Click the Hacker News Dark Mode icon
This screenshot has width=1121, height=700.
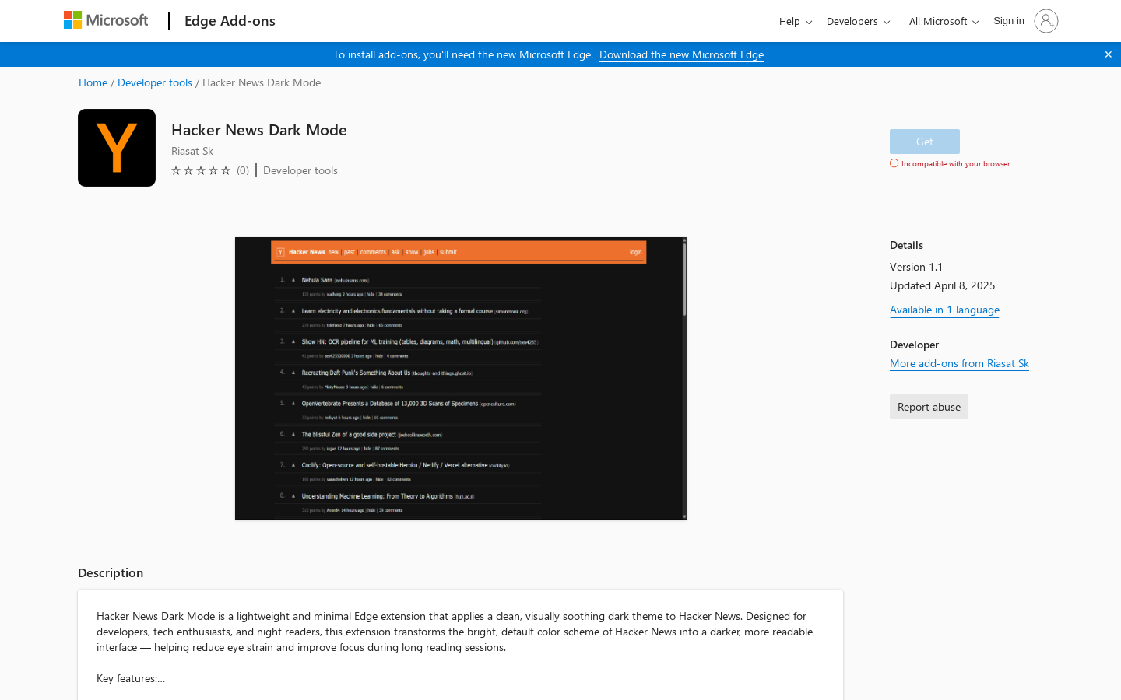pyautogui.click(x=117, y=148)
